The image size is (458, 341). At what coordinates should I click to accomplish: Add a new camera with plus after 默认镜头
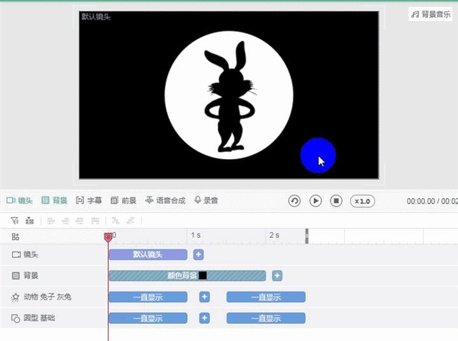pyautogui.click(x=198, y=254)
